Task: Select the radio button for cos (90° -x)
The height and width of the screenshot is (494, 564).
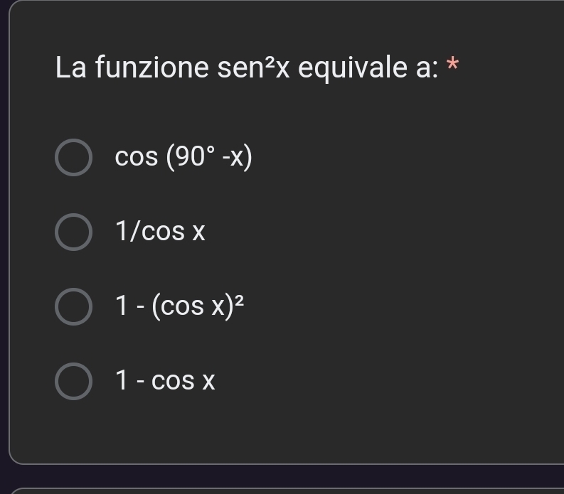Action: pos(73,158)
